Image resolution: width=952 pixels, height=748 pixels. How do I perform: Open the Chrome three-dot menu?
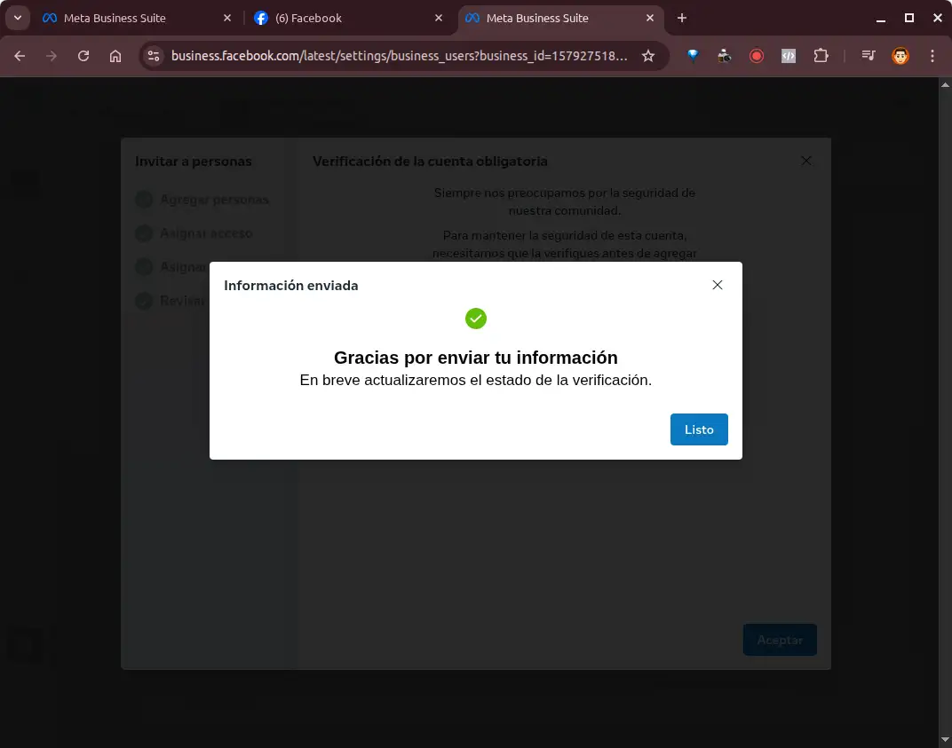(932, 56)
